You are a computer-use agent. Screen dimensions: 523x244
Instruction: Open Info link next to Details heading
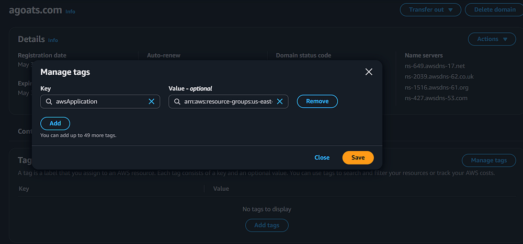pos(53,40)
